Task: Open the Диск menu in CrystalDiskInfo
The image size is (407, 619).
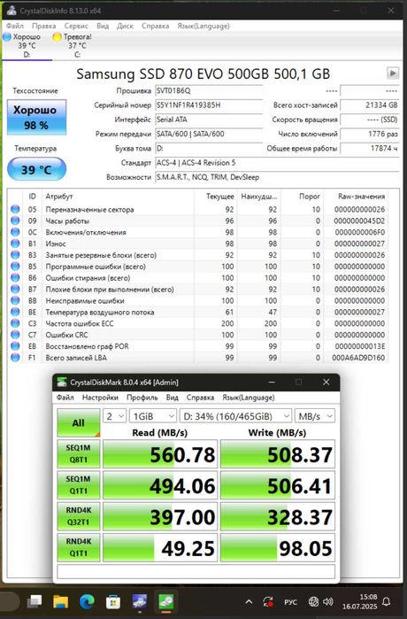Action: [x=125, y=26]
